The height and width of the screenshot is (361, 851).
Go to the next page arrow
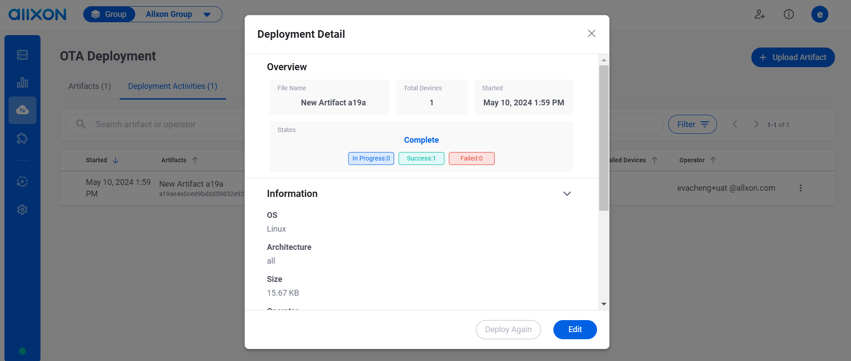coord(756,124)
